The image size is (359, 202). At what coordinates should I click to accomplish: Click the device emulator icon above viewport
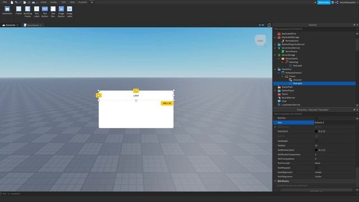(269, 25)
